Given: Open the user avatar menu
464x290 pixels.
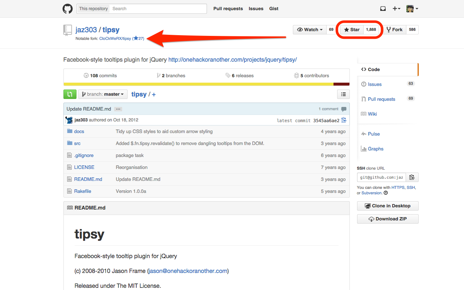Looking at the screenshot, I should [412, 9].
